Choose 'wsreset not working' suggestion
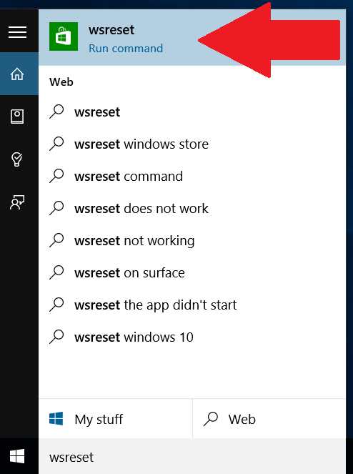This screenshot has height=474, width=353. click(x=192, y=241)
